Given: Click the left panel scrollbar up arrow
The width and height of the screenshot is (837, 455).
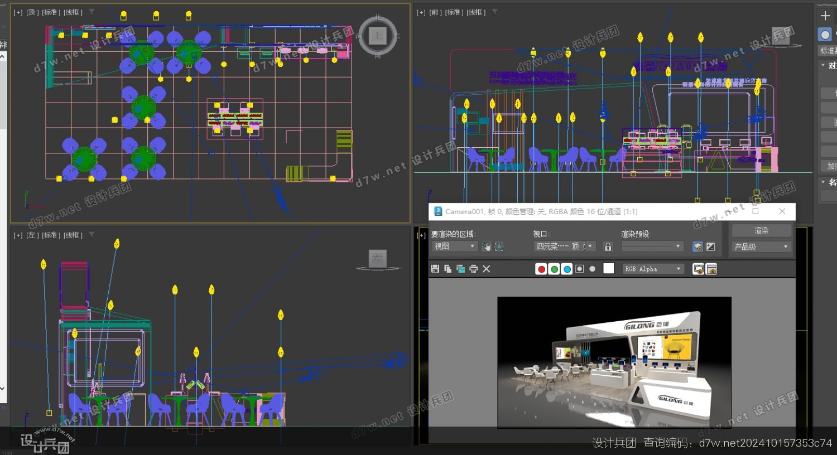Looking at the screenshot, I should [x=3, y=56].
